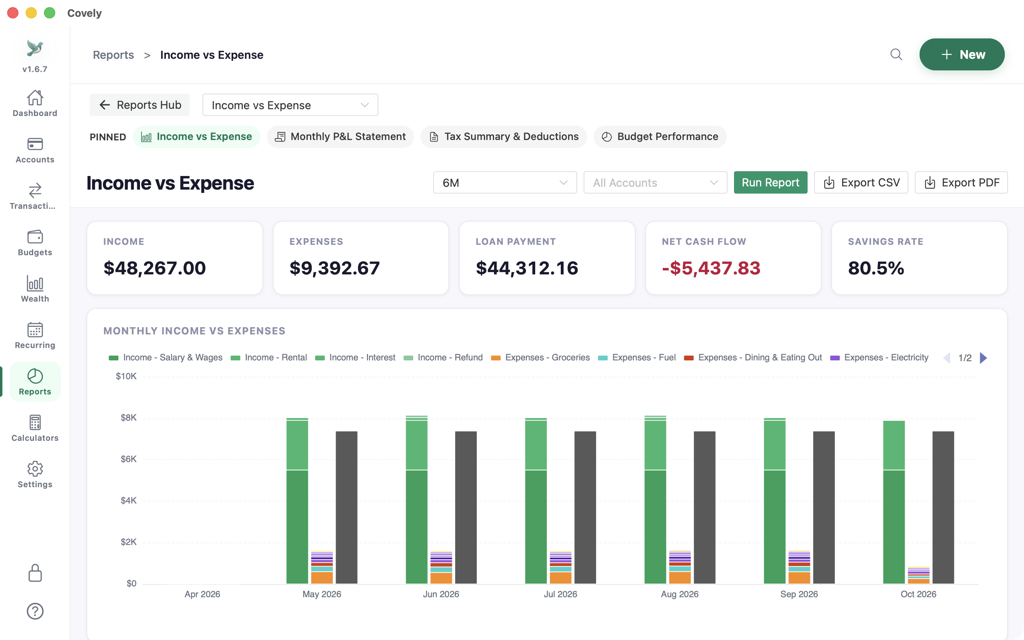
Task: Open help via question mark icon
Action: (35, 611)
